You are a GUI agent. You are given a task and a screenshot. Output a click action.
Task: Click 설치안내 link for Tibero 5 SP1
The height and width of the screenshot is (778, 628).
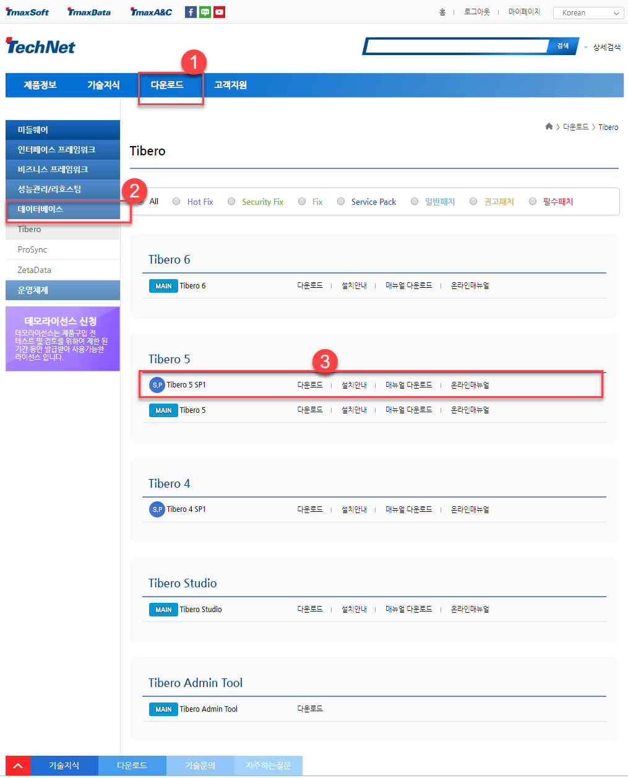pyautogui.click(x=354, y=385)
